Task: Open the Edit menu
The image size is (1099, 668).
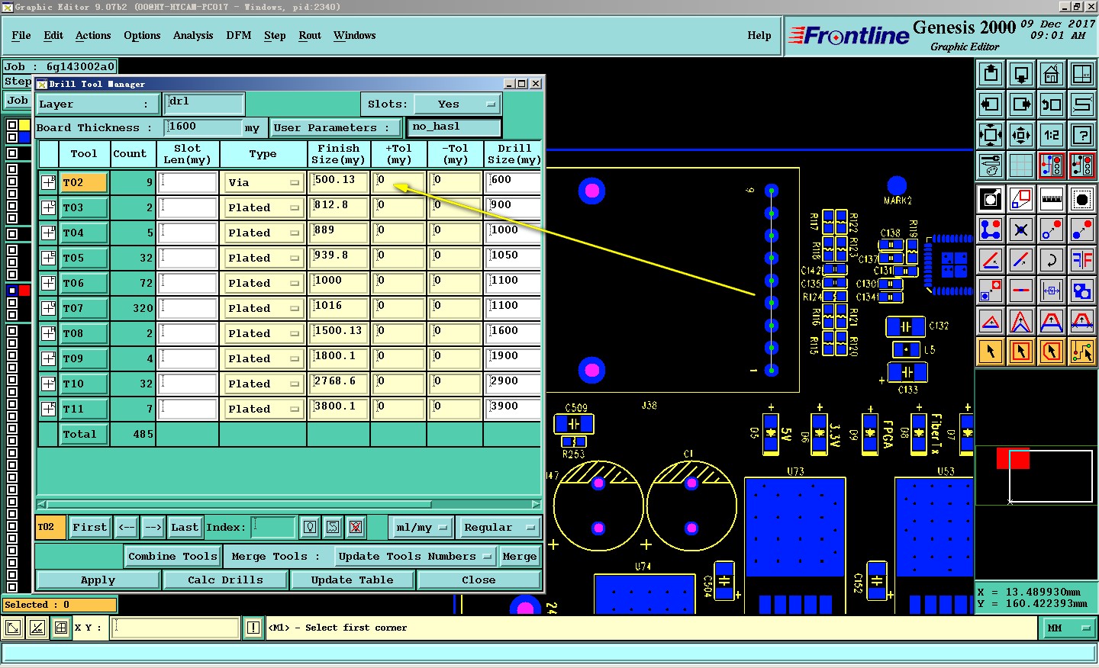Action: [53, 35]
